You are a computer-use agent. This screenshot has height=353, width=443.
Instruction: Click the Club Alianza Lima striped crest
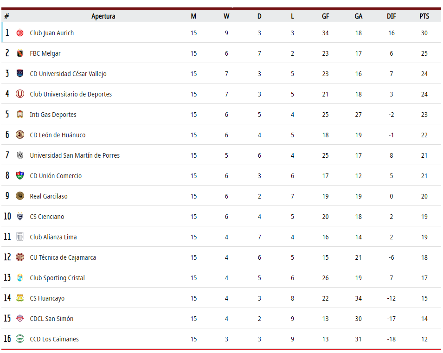(20, 237)
